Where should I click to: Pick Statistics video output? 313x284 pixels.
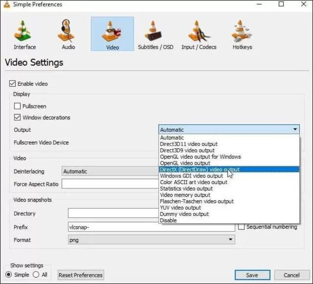(229, 189)
